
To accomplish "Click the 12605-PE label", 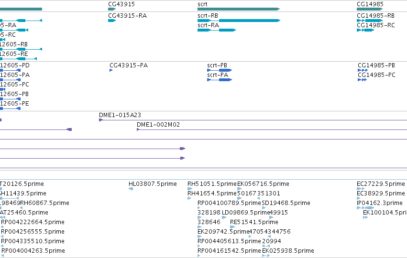I will 14,104.
